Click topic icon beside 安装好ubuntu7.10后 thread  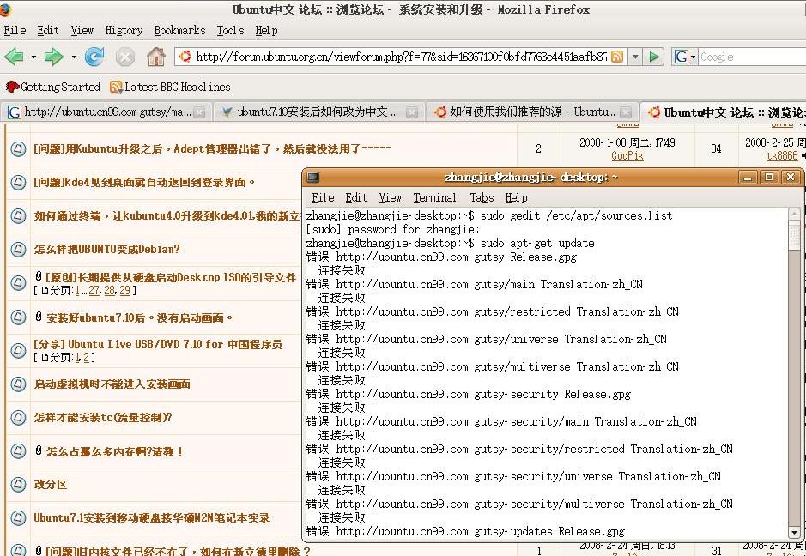[x=18, y=317]
